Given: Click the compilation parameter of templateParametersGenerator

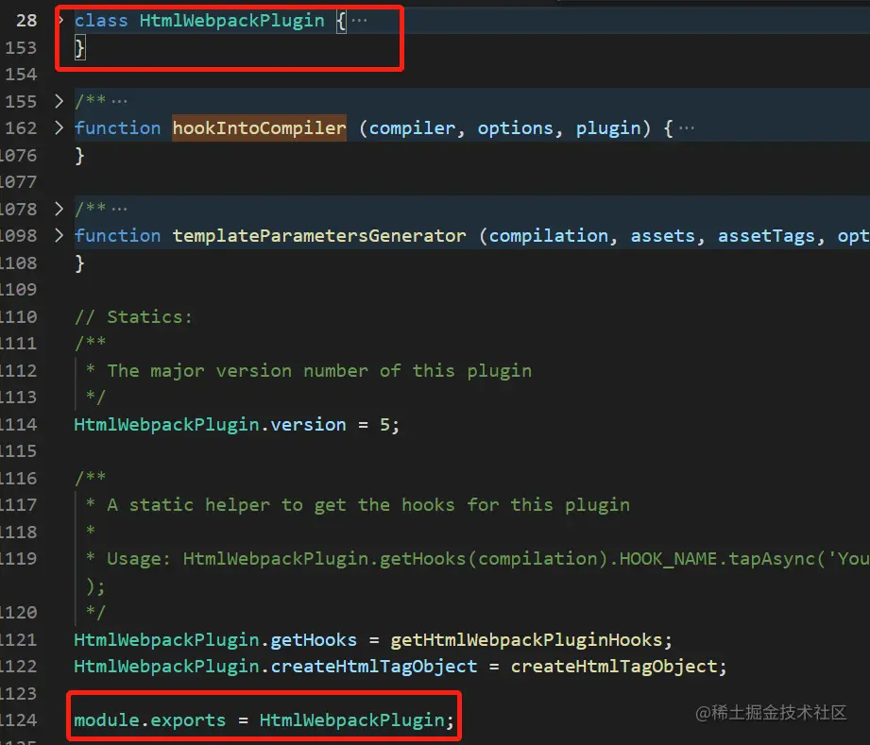Looking at the screenshot, I should point(544,235).
